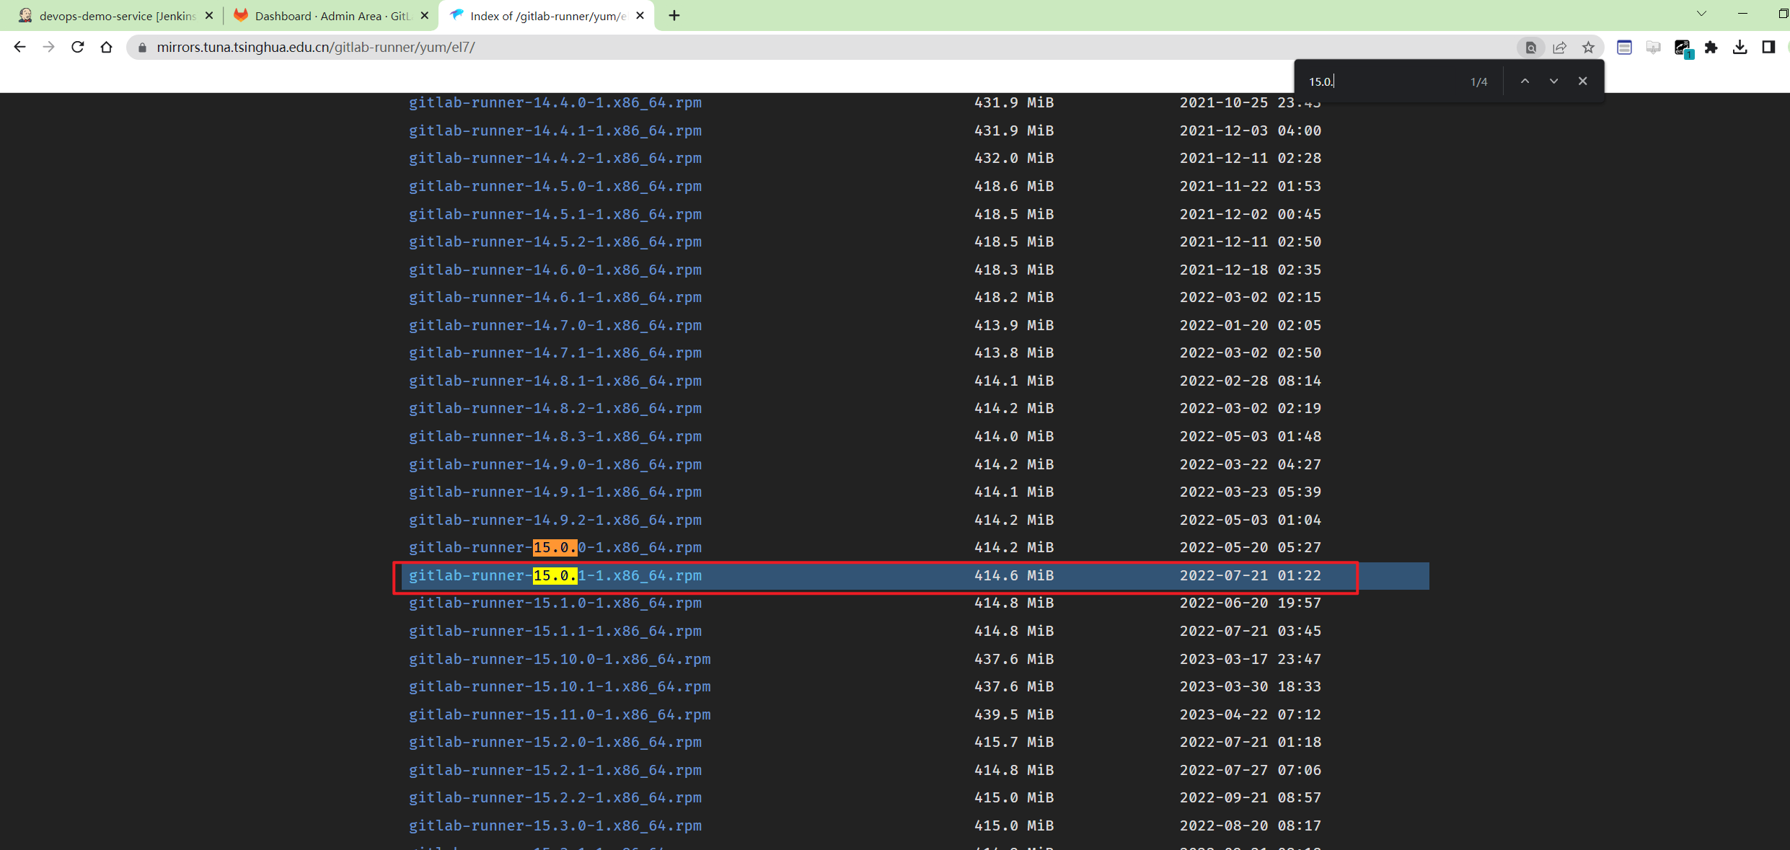
Task: Get gitlab-runner-14.9.1-1.x86_64.rpm package
Action: tap(555, 492)
